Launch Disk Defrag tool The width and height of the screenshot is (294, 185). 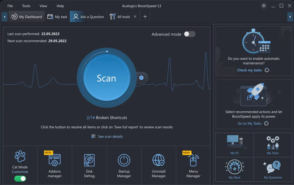pyautogui.click(x=89, y=165)
